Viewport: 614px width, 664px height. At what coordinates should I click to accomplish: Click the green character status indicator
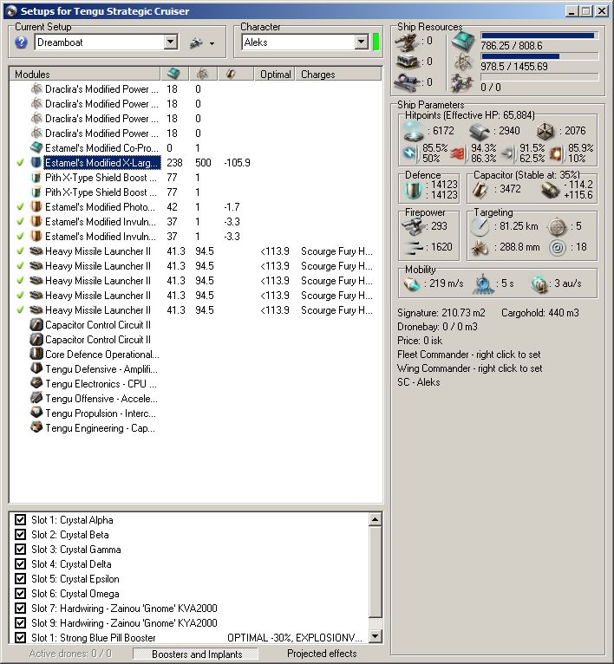[376, 42]
